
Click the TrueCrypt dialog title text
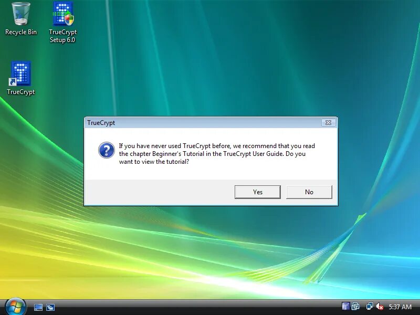(101, 123)
